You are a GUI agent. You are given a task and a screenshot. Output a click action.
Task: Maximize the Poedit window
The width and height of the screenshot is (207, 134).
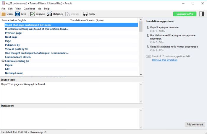click(x=193, y=3)
